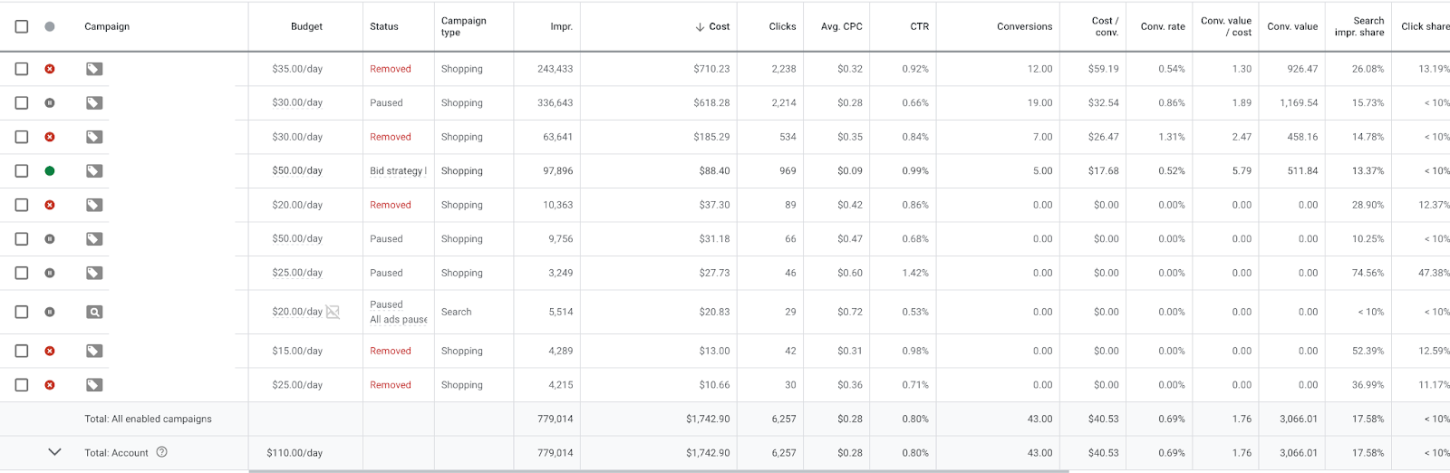Expand the chevron beside Total: Account
This screenshot has height=473, width=1450.
coord(54,452)
